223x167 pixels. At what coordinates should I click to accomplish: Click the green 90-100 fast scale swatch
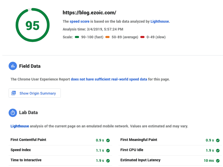[77, 37]
